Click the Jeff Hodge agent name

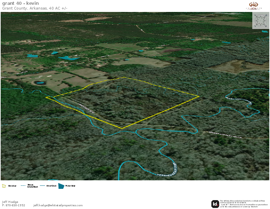[x=10, y=202]
